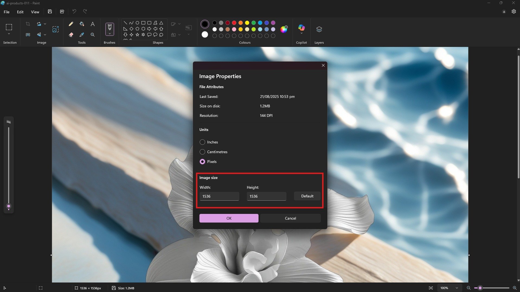Open the shape outline dropdown
Screen dimensions: 520x292
point(179,24)
